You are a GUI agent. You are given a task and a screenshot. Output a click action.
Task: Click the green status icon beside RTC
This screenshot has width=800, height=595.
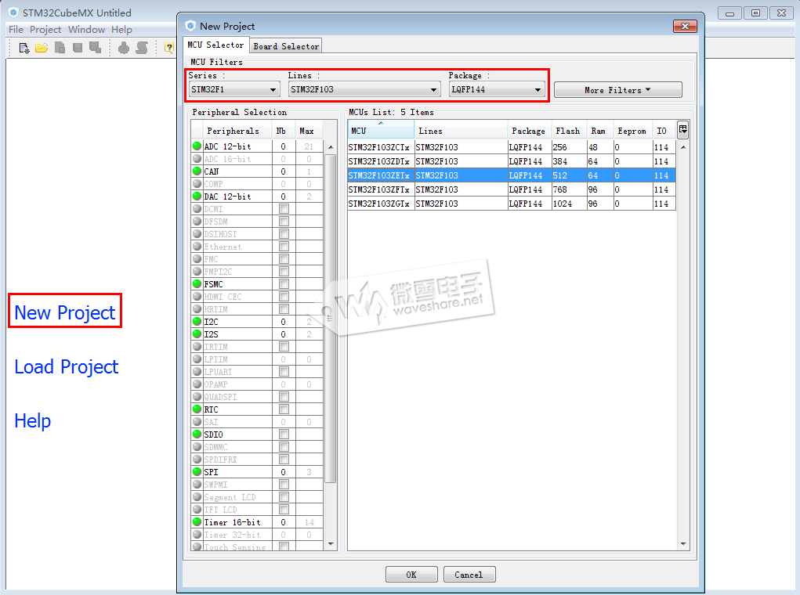tap(197, 409)
